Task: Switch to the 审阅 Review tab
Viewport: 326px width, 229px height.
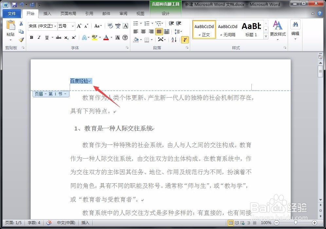Action: click(x=123, y=13)
